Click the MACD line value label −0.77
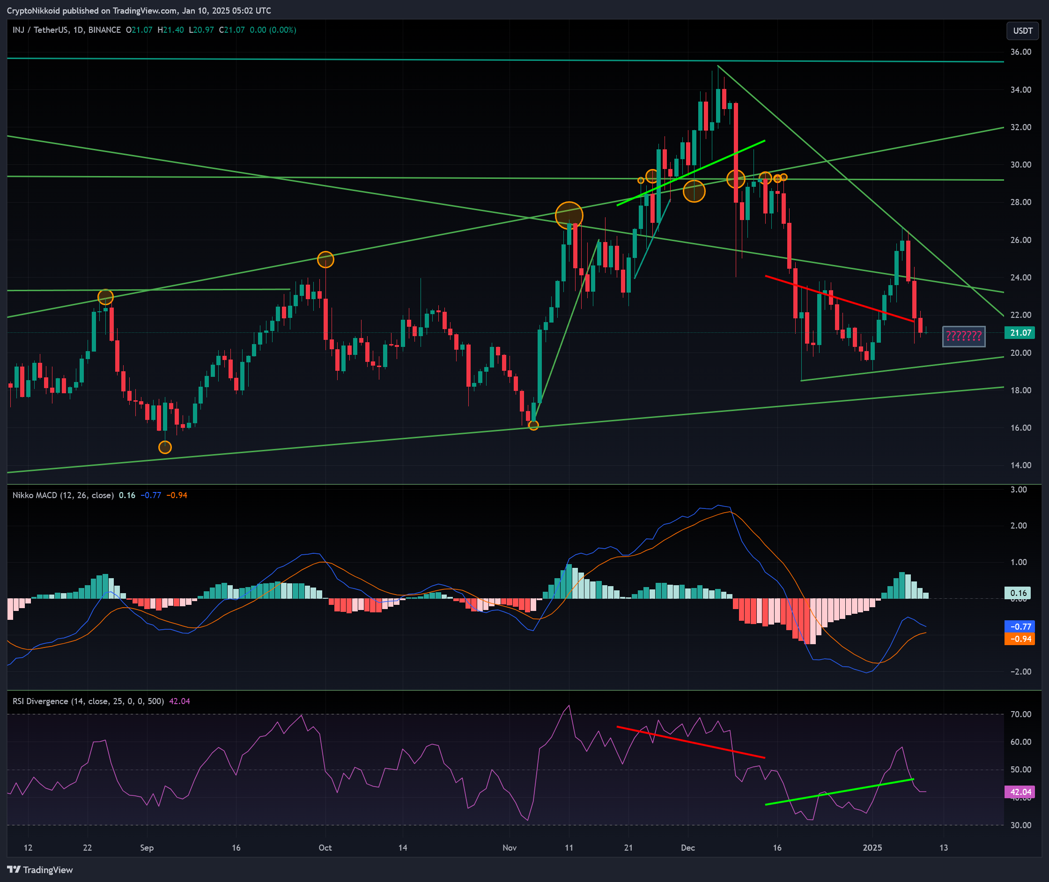This screenshot has width=1049, height=882. click(x=1019, y=626)
